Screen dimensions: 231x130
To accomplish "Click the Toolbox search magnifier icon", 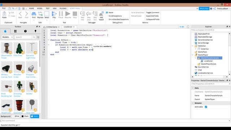I will pos(34,37).
